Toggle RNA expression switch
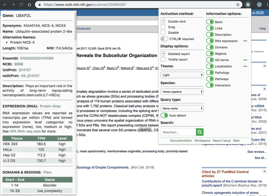269x196 pixels. [210, 41]
